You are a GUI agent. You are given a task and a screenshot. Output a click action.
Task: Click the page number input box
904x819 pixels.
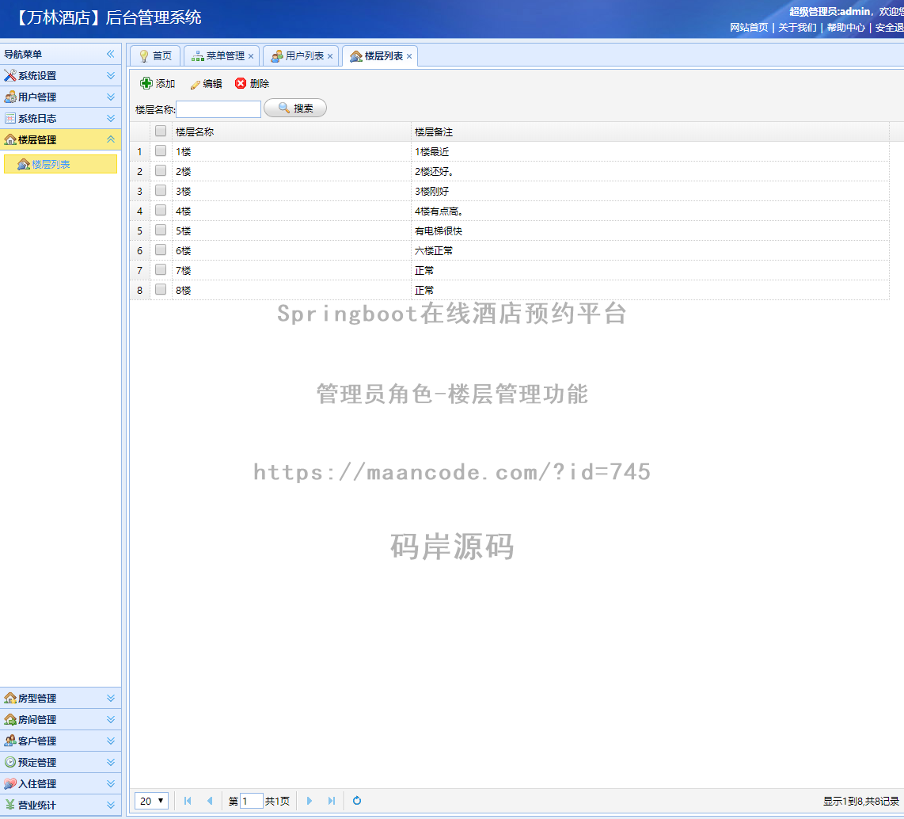(252, 801)
